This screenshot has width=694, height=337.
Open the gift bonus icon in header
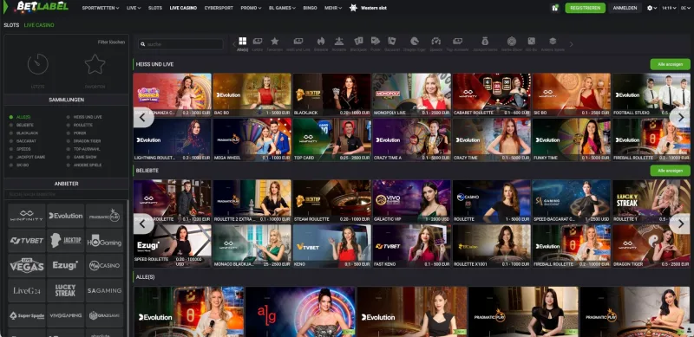point(555,8)
